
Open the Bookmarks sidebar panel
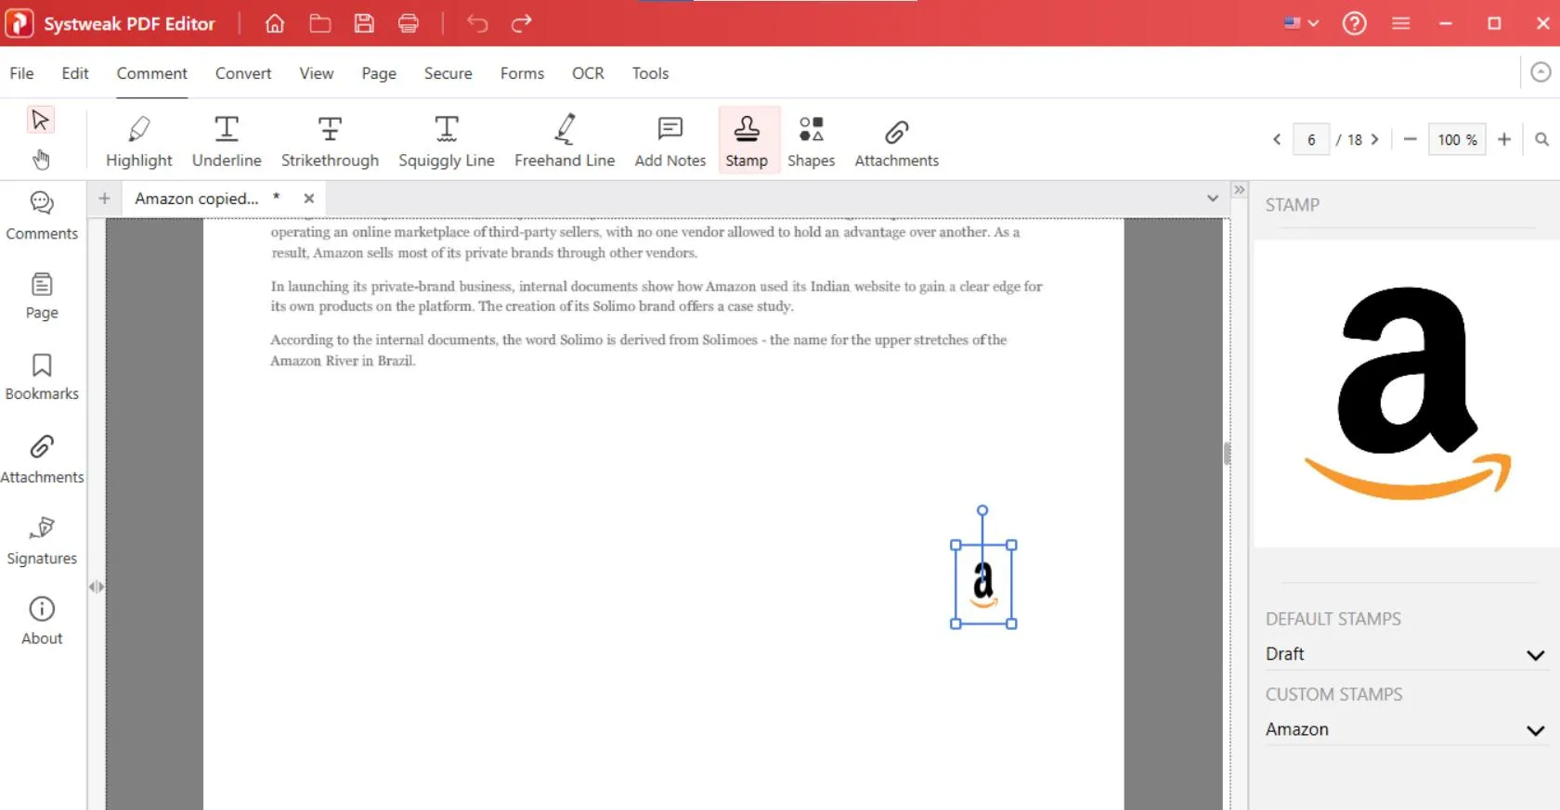pyautogui.click(x=42, y=377)
